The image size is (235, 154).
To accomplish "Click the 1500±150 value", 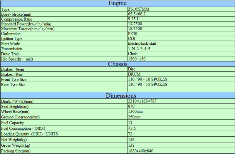I will coord(137,59).
